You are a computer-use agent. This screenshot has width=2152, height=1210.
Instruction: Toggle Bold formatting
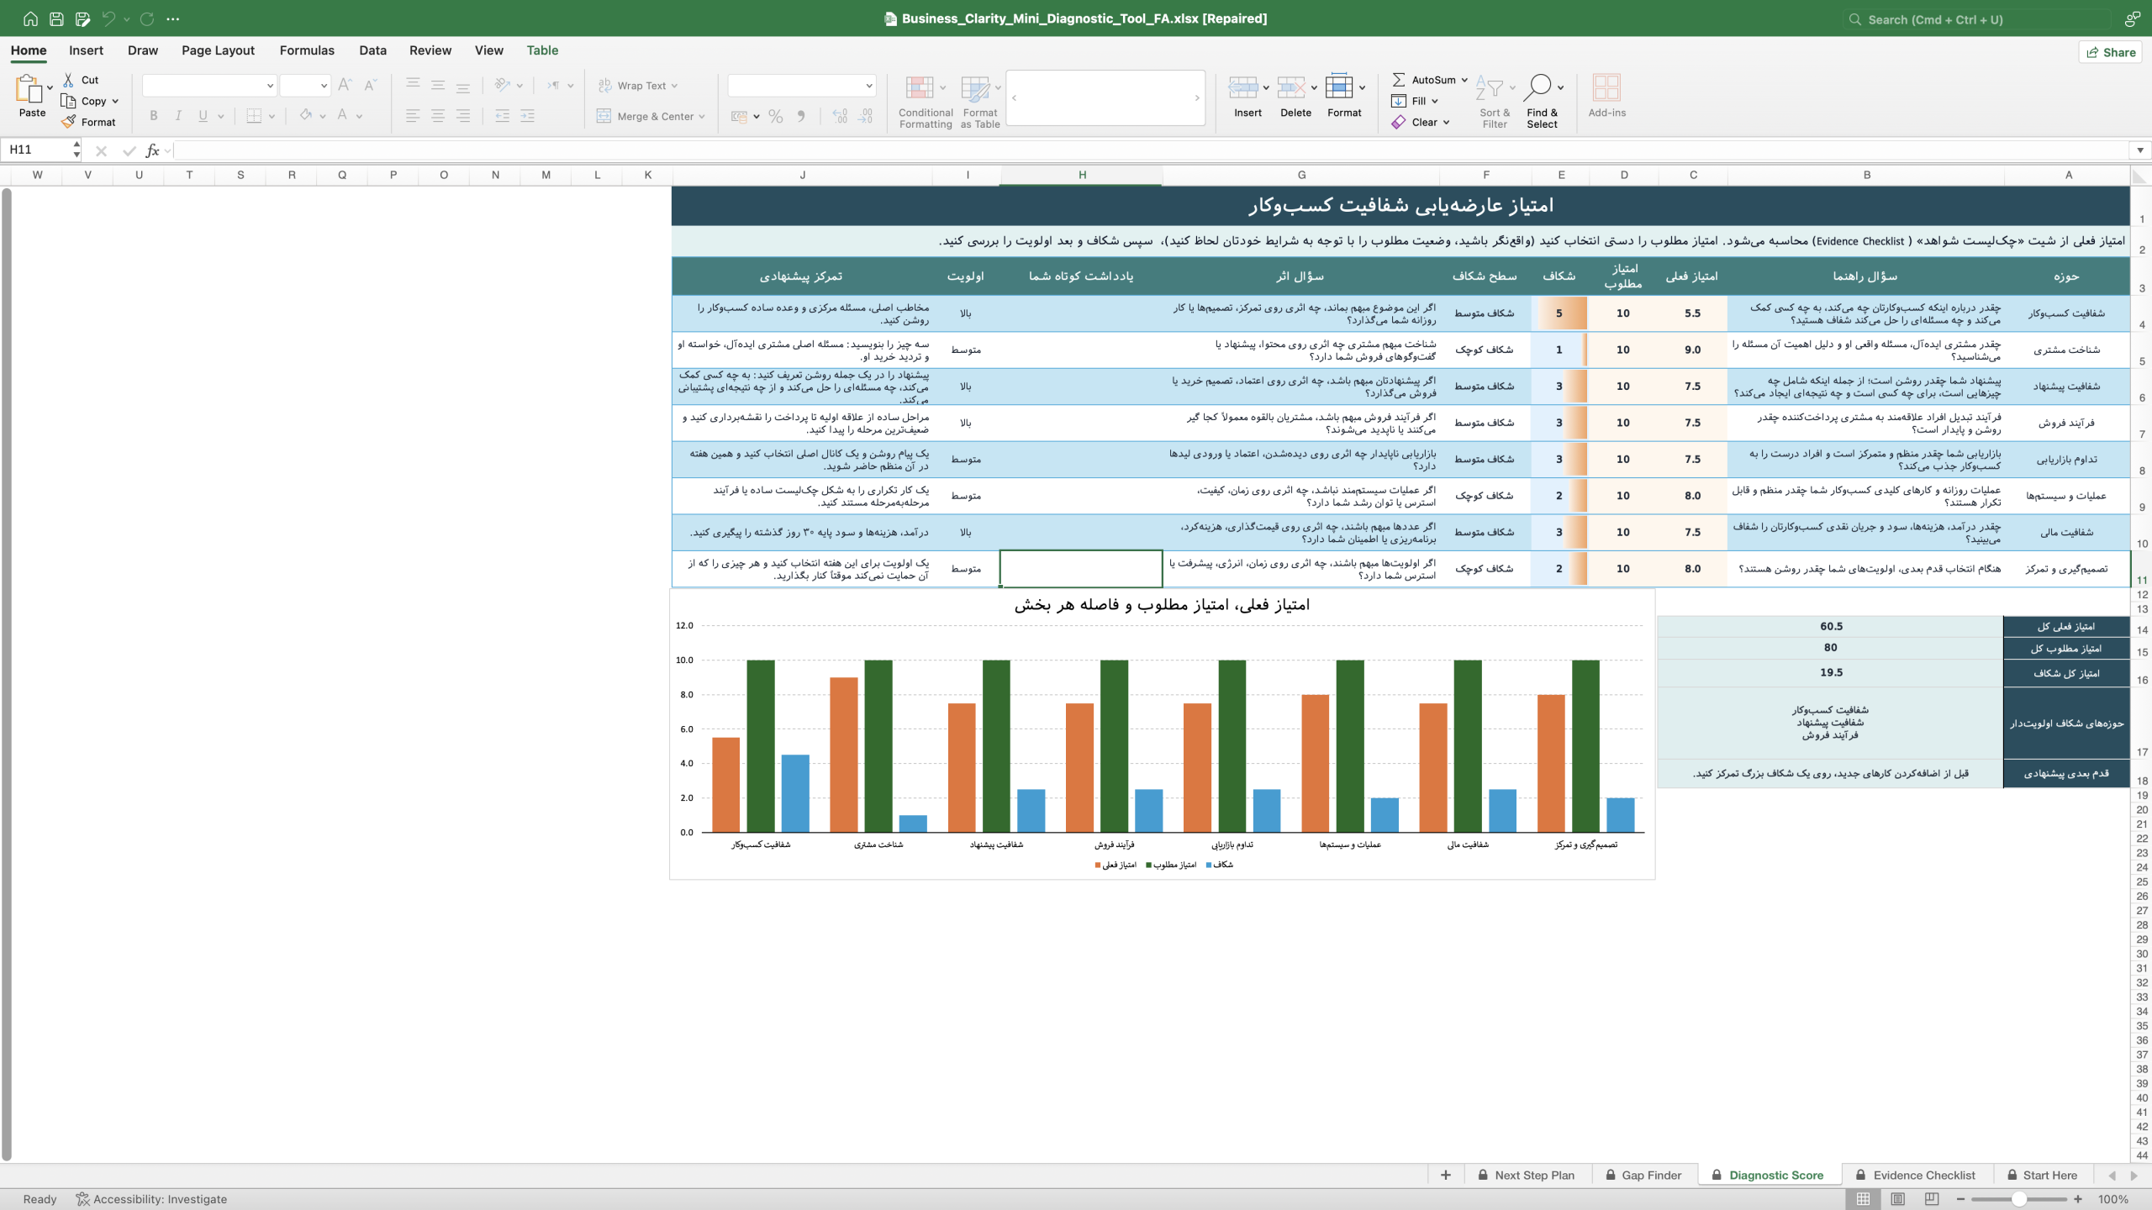[x=153, y=116]
